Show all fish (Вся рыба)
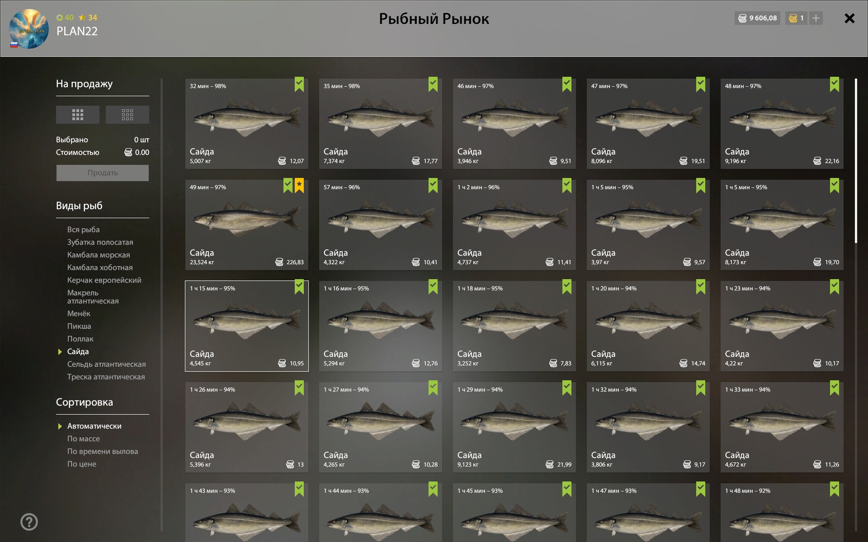Viewport: 868px width, 542px height. click(84, 229)
